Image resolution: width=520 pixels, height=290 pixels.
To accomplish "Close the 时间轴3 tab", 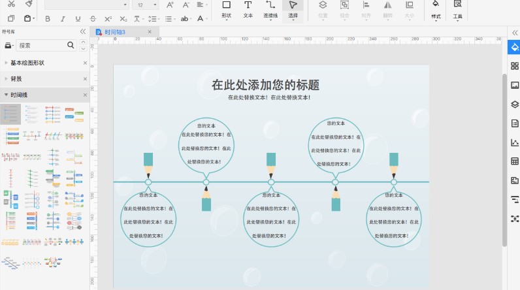I will [x=150, y=31].
